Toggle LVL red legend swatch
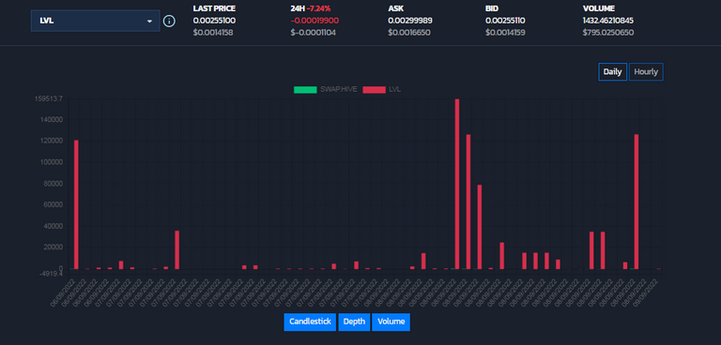Image resolution: width=721 pixels, height=345 pixels. [374, 90]
